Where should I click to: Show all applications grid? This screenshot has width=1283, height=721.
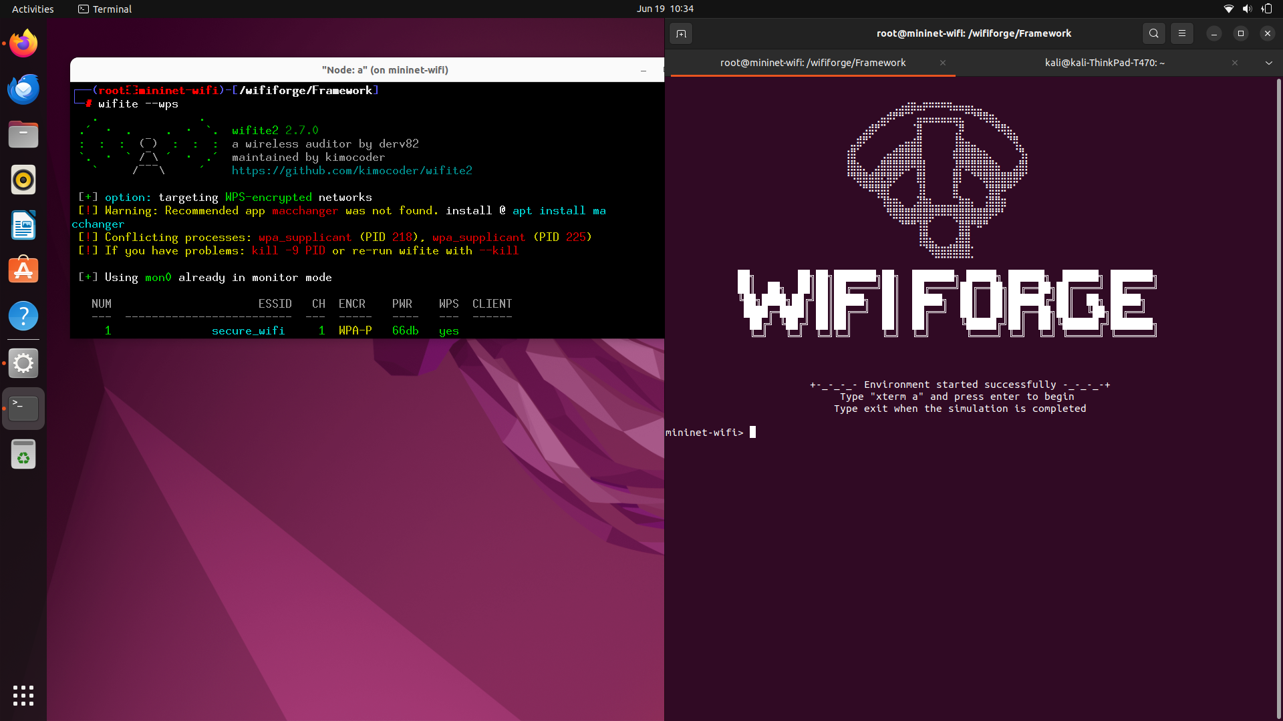click(x=23, y=696)
